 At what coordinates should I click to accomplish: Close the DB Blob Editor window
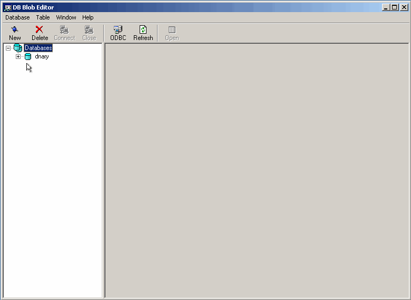pyautogui.click(x=404, y=7)
